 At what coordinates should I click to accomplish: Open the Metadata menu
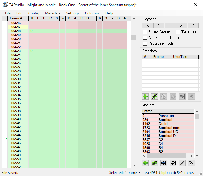pyautogui.click(x=53, y=13)
